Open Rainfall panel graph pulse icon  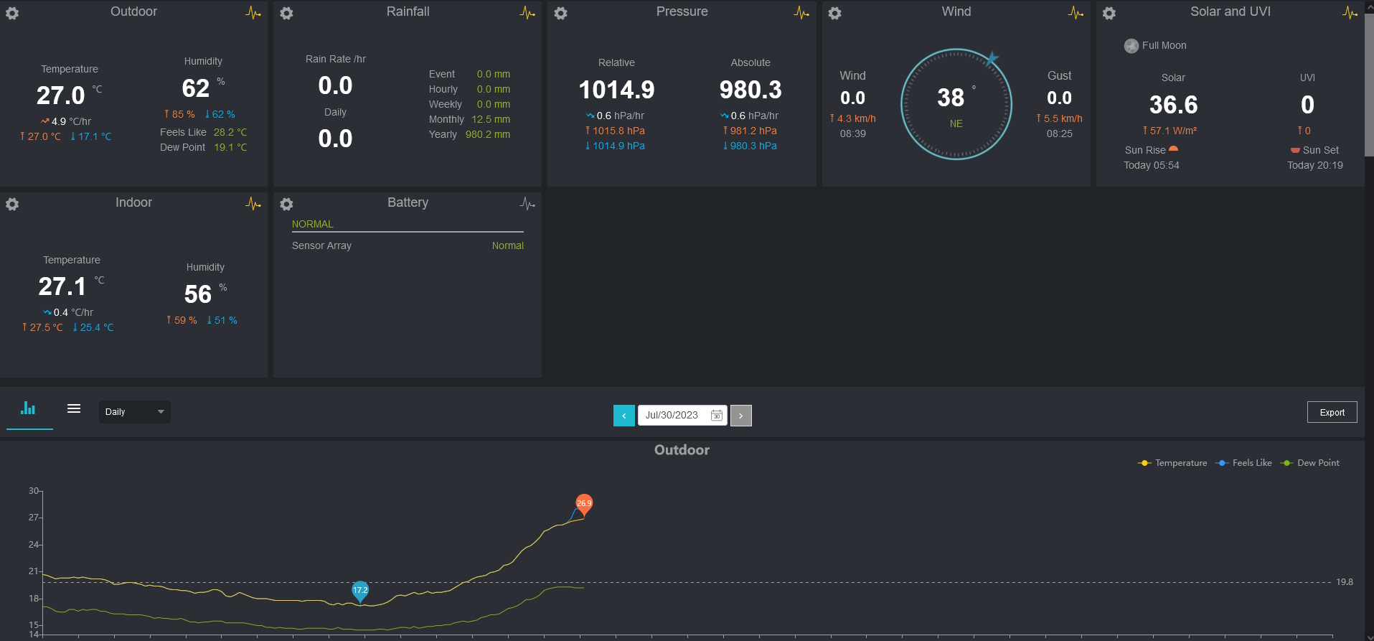527,13
